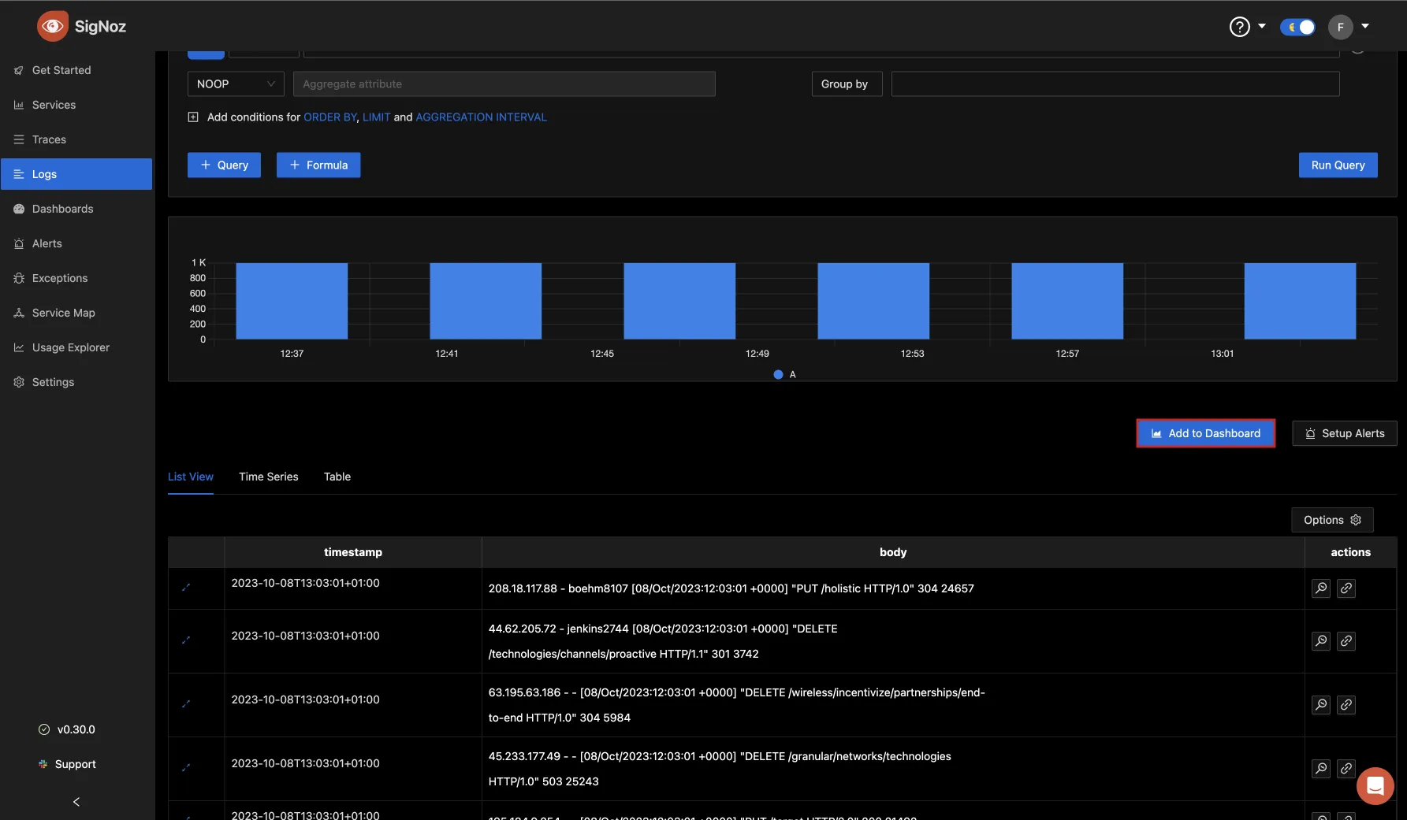Screen dimensions: 1407x820
Task: Click version v0.30.0 check icon
Action: pos(44,729)
